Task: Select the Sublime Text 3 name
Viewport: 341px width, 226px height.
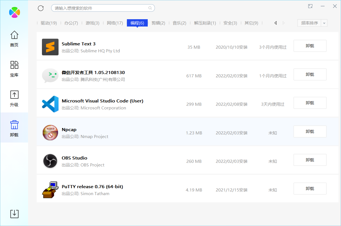Action: point(79,44)
